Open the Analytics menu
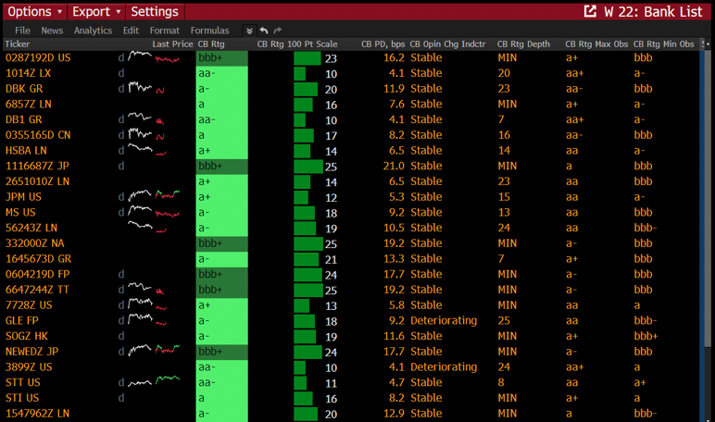The width and height of the screenshot is (715, 422). [x=93, y=31]
